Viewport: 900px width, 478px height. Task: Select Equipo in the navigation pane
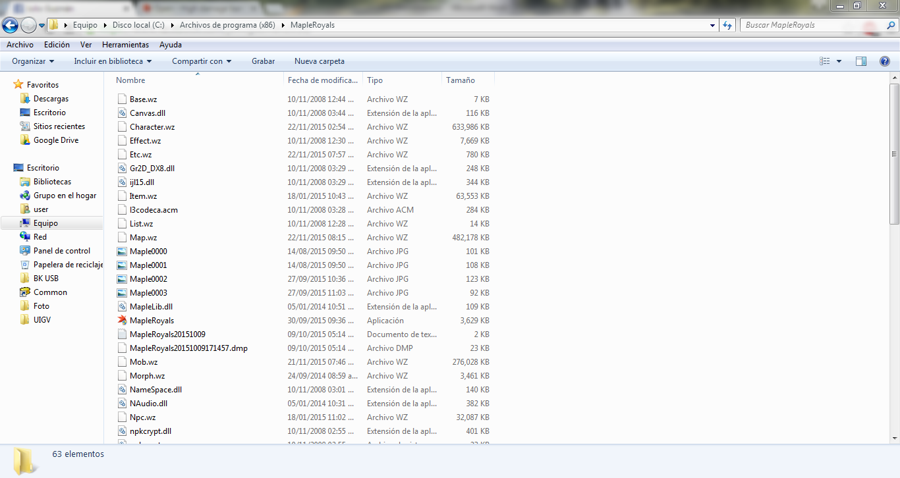[45, 223]
